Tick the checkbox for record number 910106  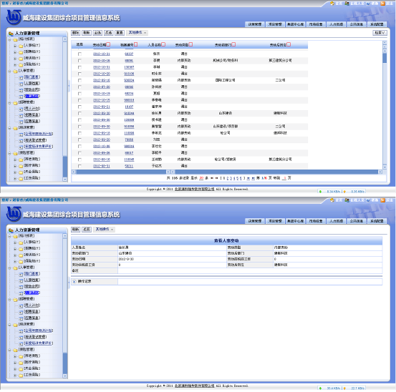tap(79, 74)
